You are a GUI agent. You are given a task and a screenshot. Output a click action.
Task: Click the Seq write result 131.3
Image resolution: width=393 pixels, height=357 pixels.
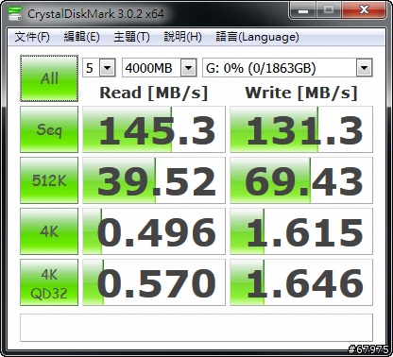(301, 129)
